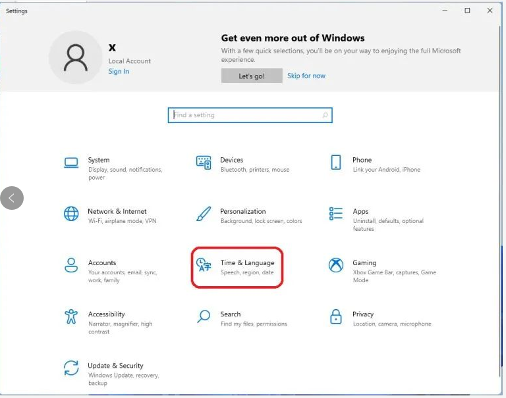The image size is (506, 398).
Task: Open the Phone settings icon
Action: [336, 162]
